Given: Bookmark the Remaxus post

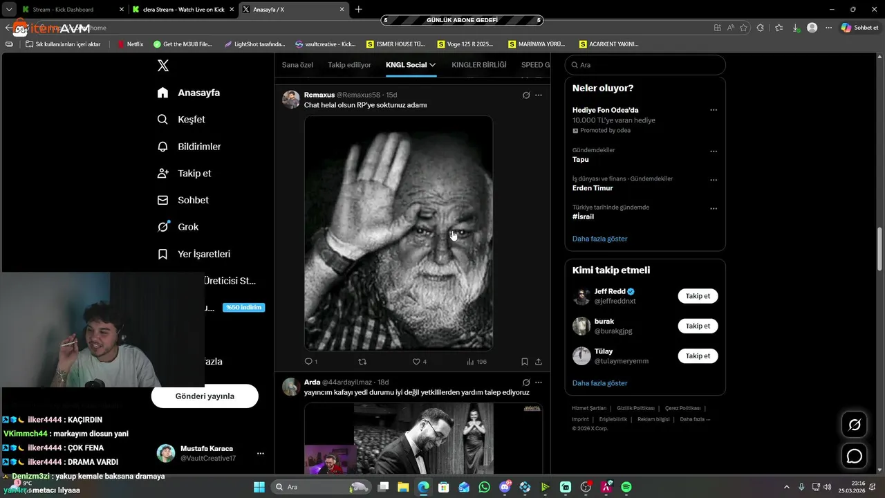Looking at the screenshot, I should (x=525, y=362).
